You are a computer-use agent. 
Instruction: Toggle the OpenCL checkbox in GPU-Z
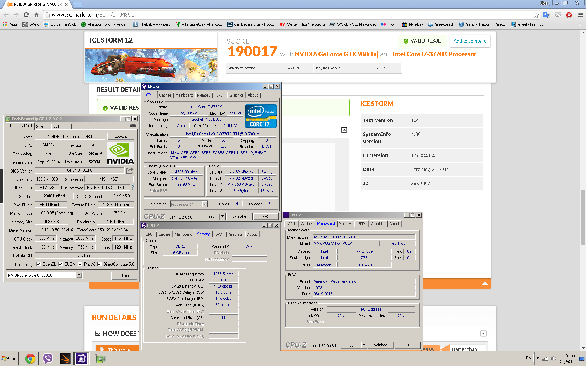(x=38, y=264)
